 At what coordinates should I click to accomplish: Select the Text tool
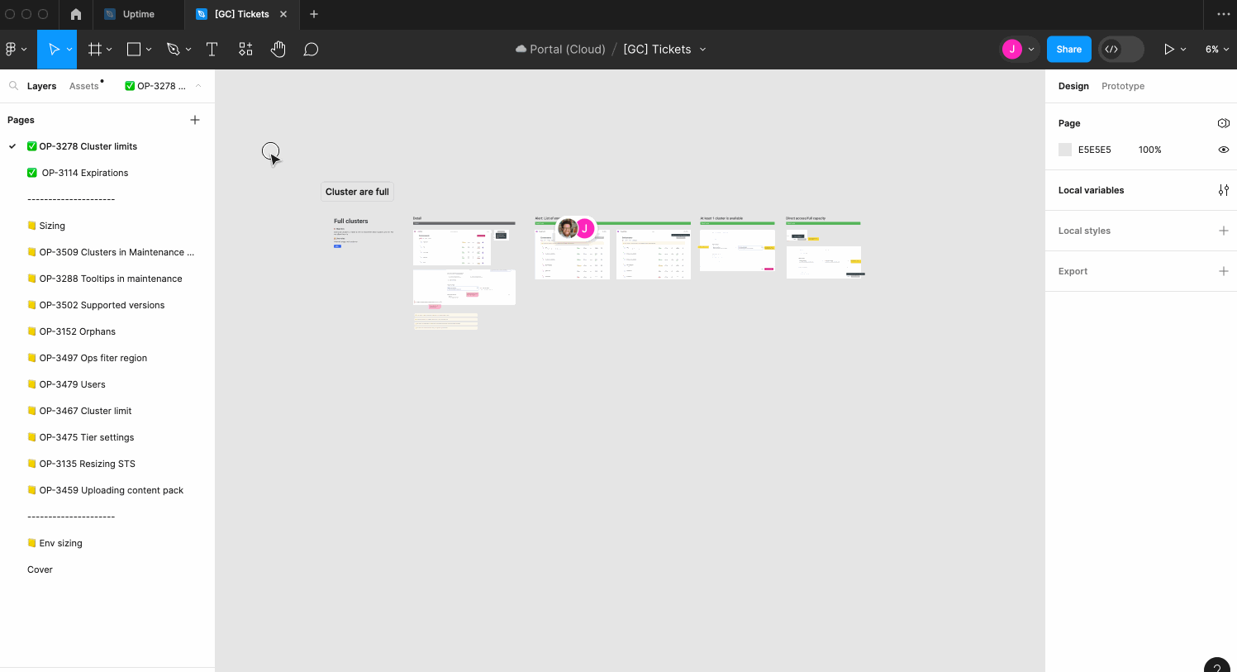[x=212, y=50]
